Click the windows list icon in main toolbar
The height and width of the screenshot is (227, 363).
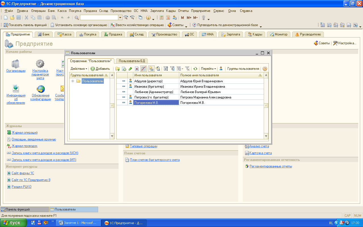[140, 18]
